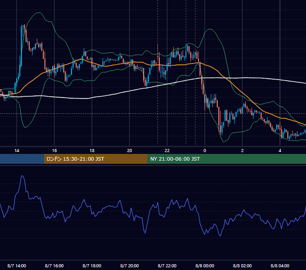Screen dimensions: 306x270
Task: Click the hour 2 axis label
Action: point(243,150)
